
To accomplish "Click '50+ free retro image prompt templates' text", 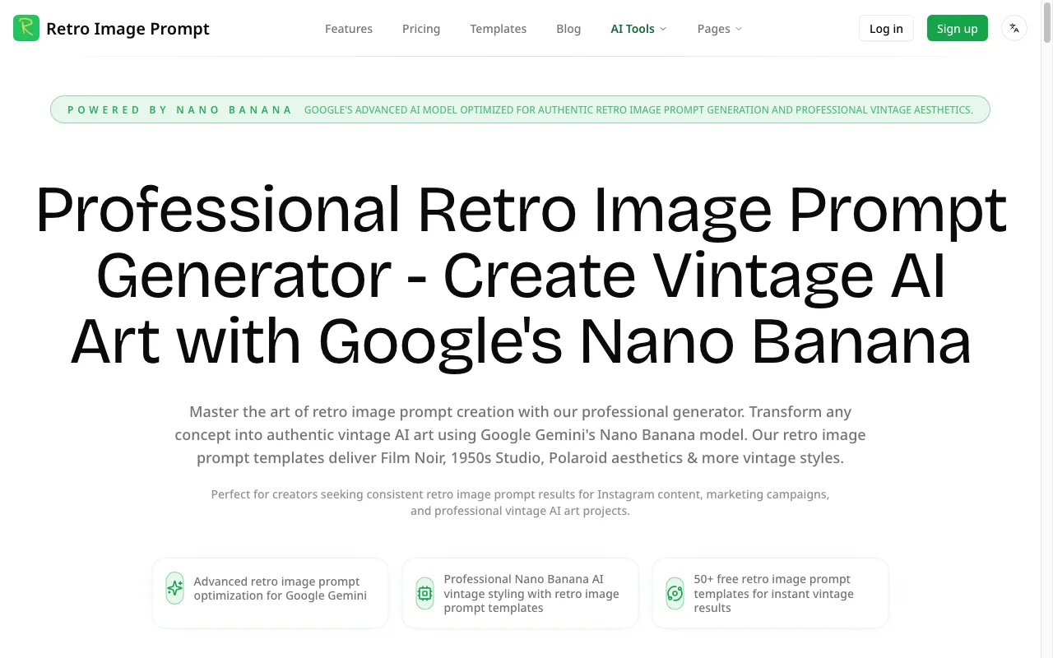I will 773,593.
